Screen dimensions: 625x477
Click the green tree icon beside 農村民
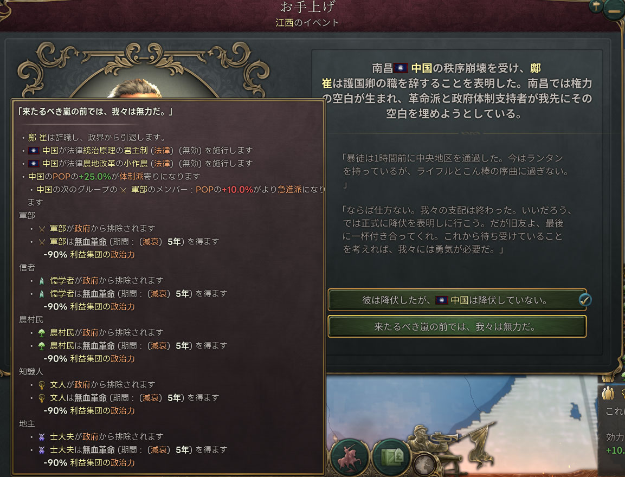tap(42, 333)
